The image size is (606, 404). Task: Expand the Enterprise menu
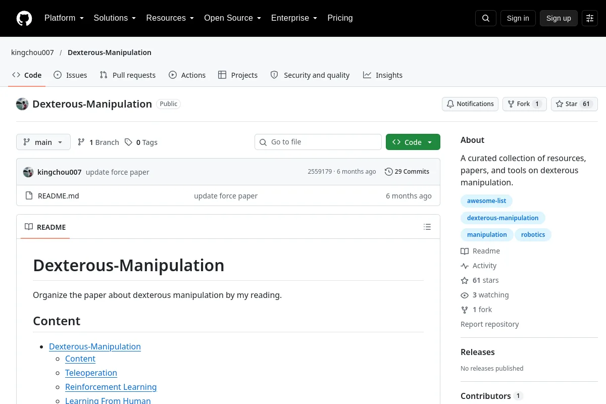click(x=294, y=18)
